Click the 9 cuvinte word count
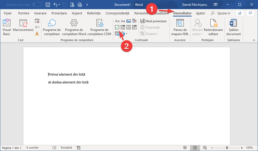 [x=32, y=148]
